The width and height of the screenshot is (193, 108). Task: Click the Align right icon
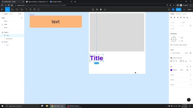click(178, 17)
